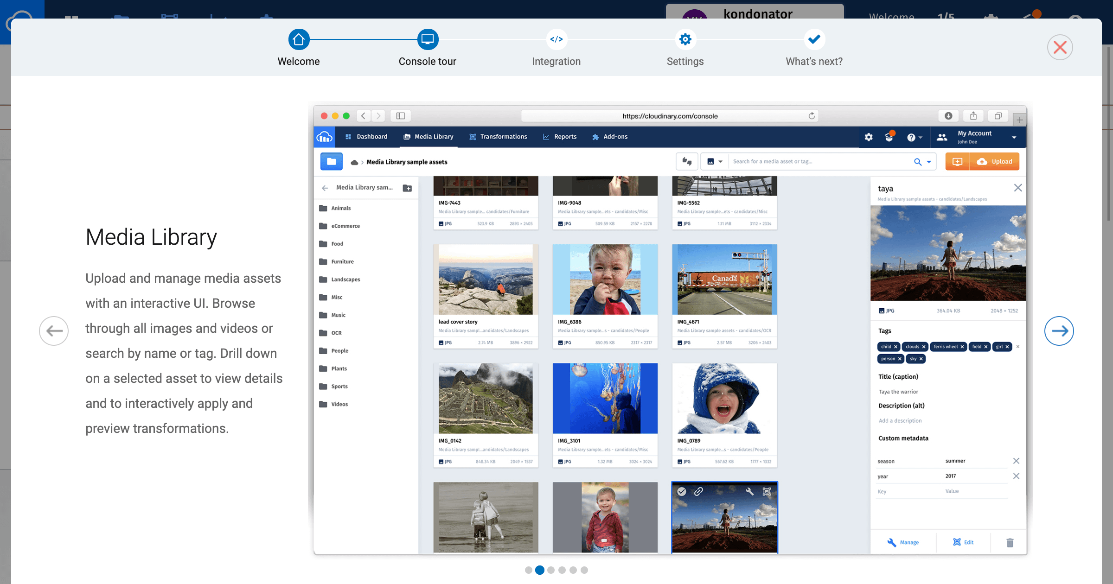Select the third carousel dot
This screenshot has height=584, width=1113.
tap(551, 570)
